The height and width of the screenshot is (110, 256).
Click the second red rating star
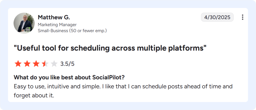pyautogui.click(x=27, y=64)
